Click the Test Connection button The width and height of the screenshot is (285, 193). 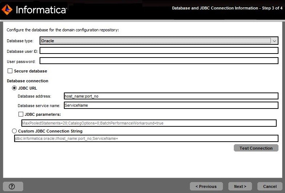point(256,148)
